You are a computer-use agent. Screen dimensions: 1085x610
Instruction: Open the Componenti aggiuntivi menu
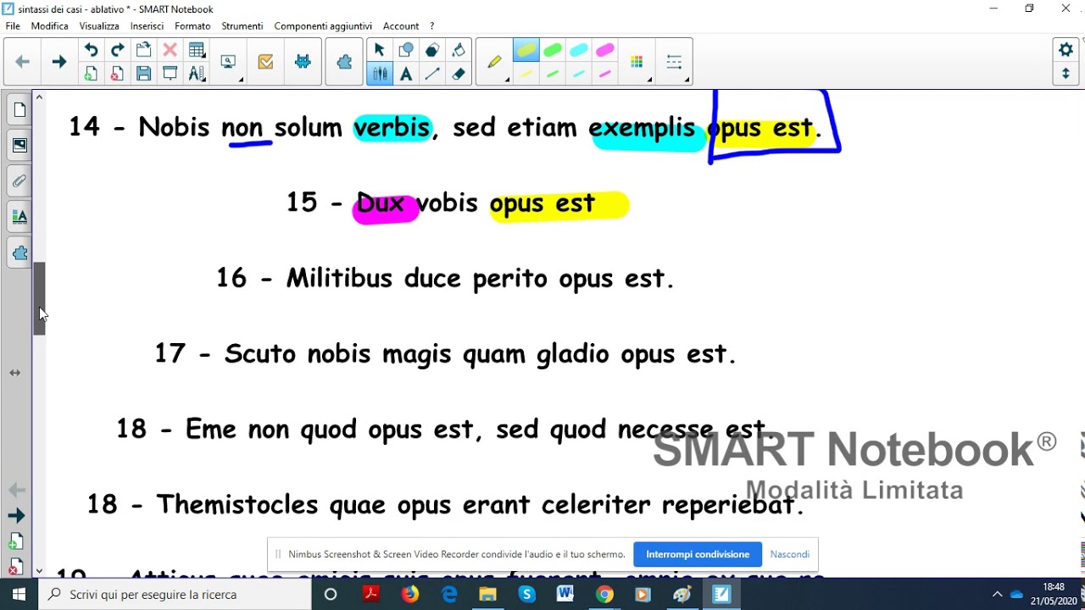click(323, 26)
